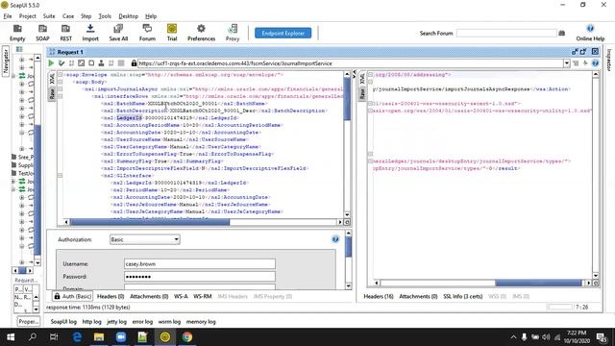Screen dimensions: 615x346
Task: Click the green Submit request play icon
Action: [51, 63]
